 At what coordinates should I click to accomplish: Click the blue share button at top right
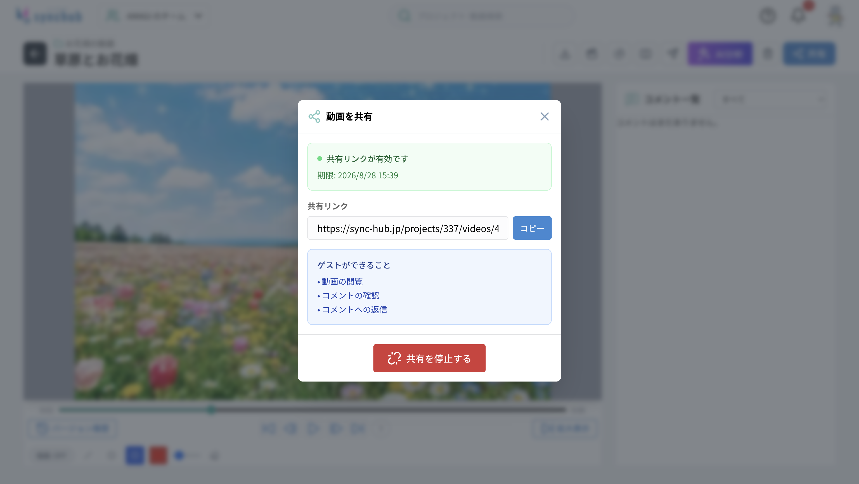(x=809, y=53)
